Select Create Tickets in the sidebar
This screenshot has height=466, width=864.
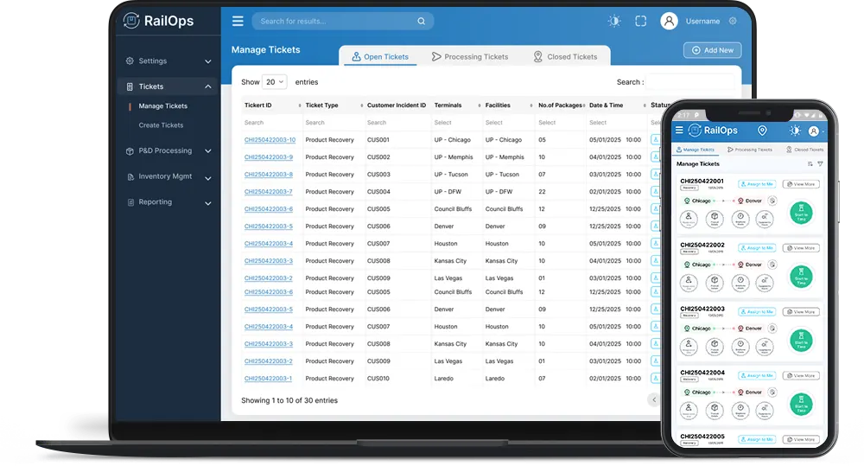[x=161, y=125]
